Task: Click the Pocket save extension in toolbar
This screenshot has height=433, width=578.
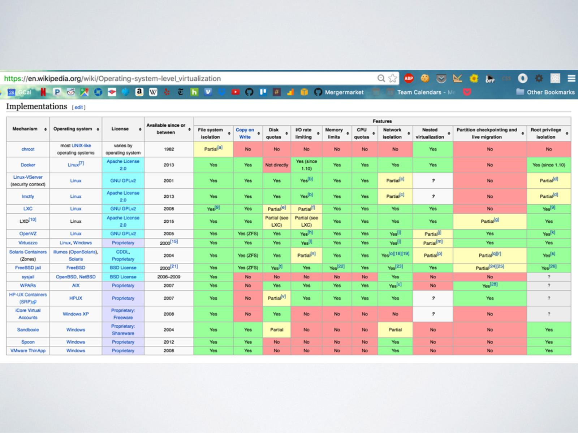Action: (x=441, y=78)
